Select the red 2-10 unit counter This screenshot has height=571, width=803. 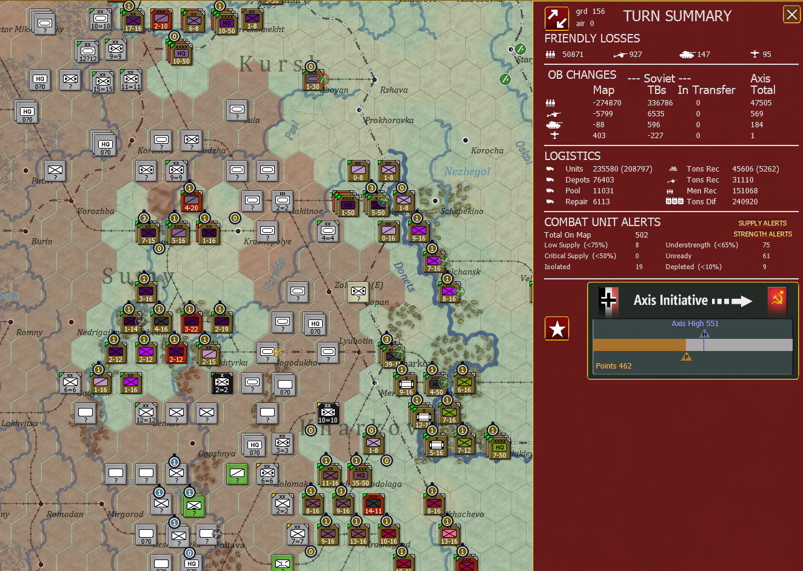coord(161,20)
